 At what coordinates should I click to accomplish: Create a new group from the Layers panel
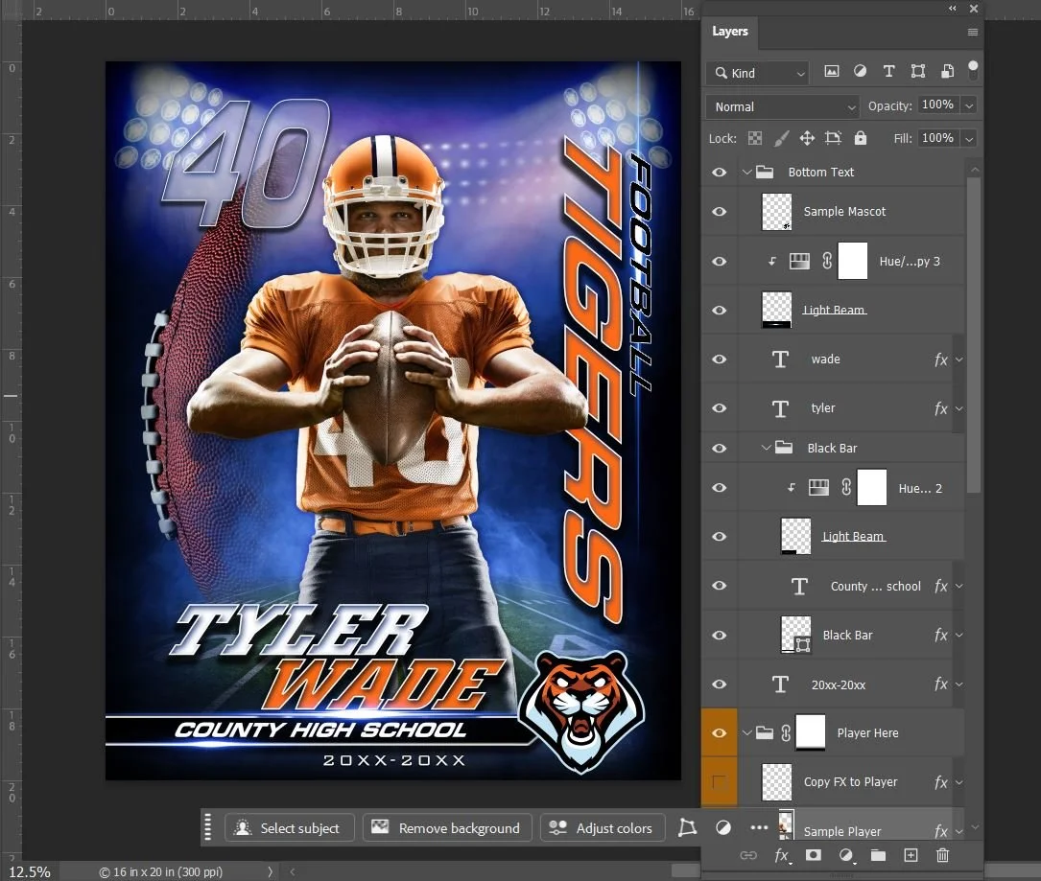pos(878,855)
